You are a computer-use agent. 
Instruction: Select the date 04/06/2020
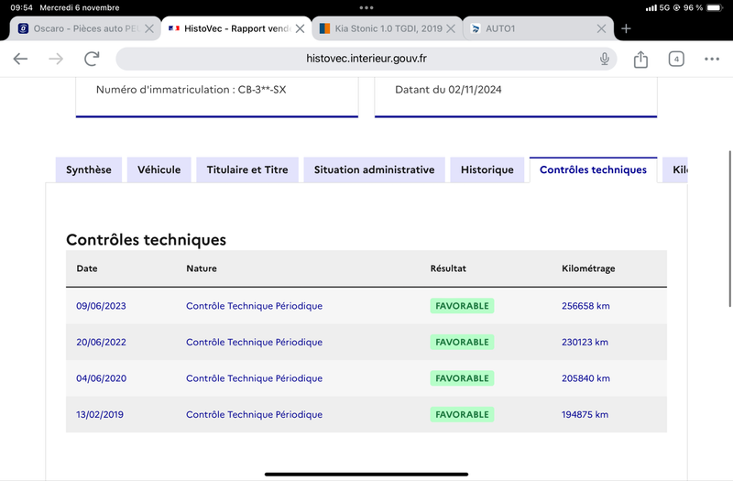point(101,378)
